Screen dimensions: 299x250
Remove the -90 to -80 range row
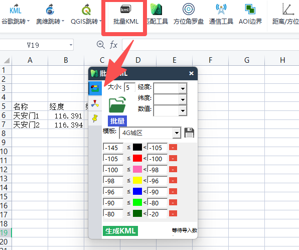173,203
